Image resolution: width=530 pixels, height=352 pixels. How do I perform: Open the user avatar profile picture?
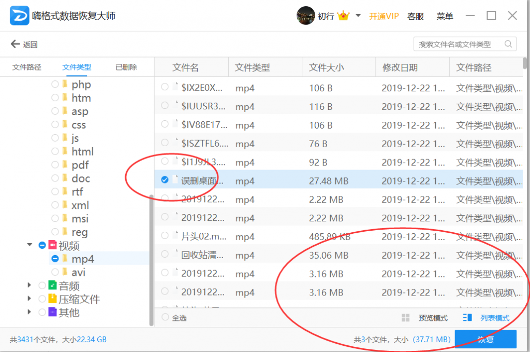point(305,16)
